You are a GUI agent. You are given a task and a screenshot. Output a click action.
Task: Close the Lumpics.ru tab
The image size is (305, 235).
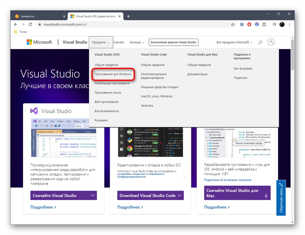tap(64, 16)
